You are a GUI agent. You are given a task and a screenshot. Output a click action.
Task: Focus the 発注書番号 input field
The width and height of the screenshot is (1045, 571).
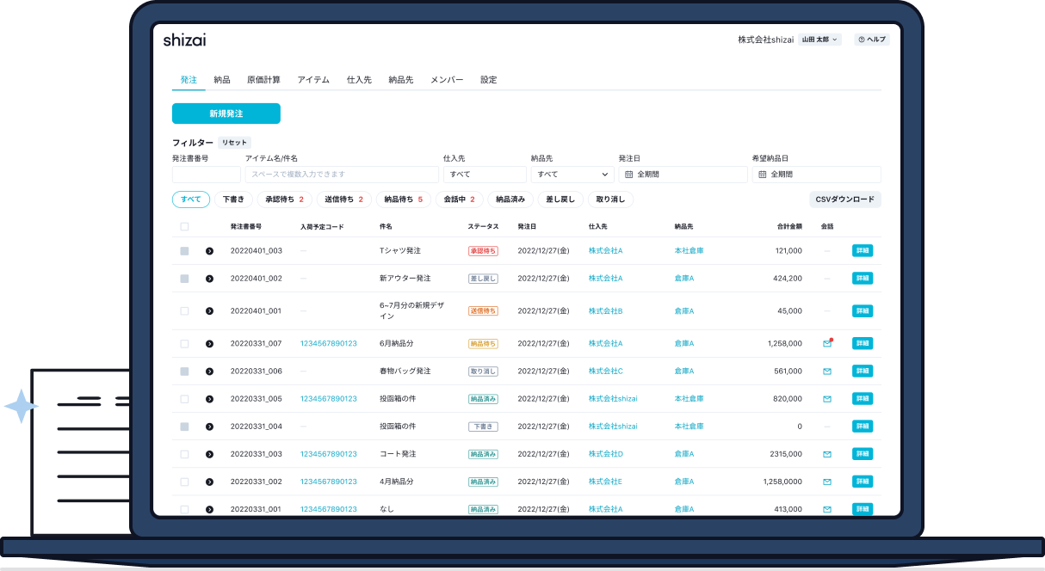207,175
